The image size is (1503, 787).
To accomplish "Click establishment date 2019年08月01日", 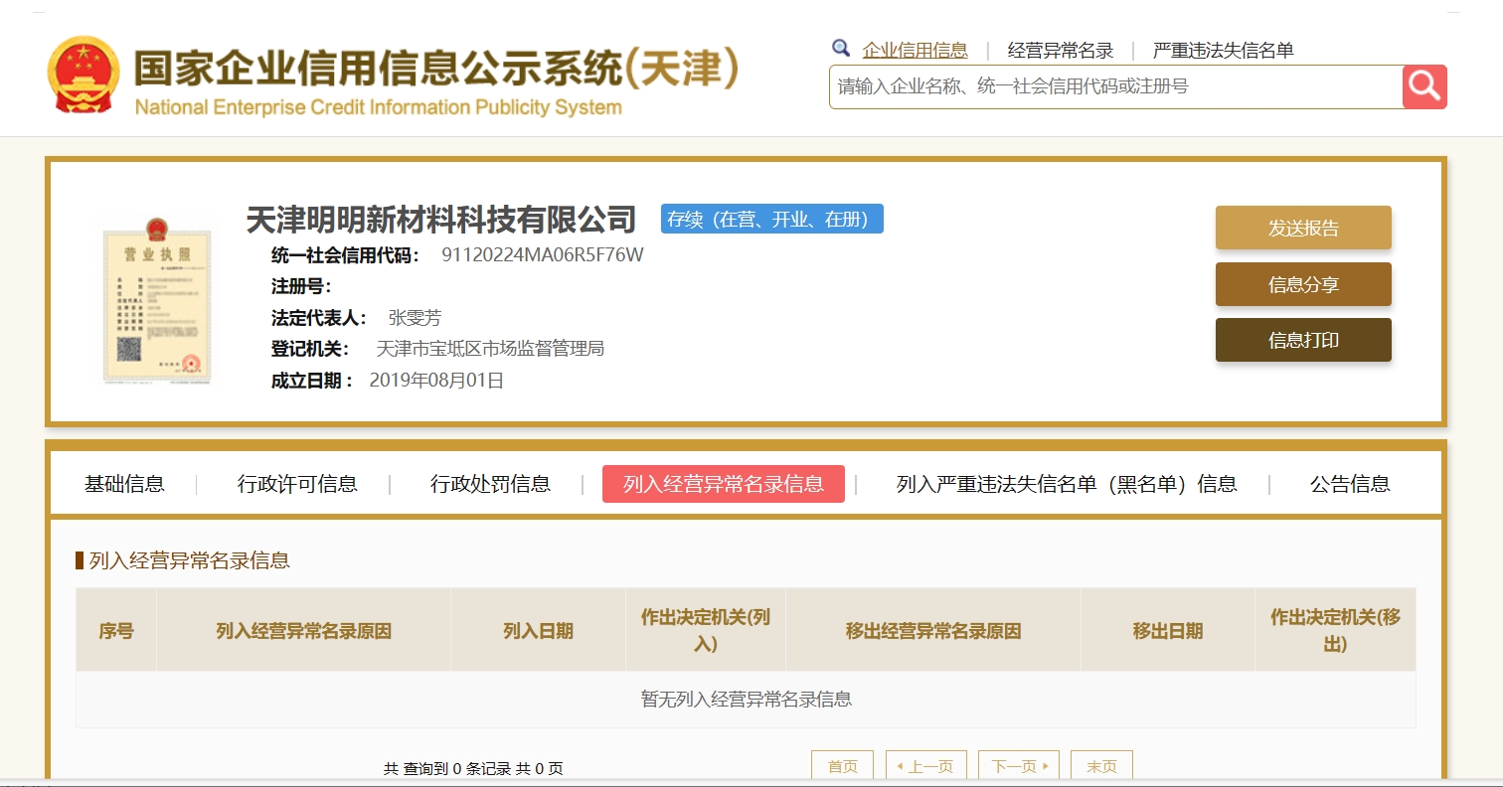I will point(436,380).
